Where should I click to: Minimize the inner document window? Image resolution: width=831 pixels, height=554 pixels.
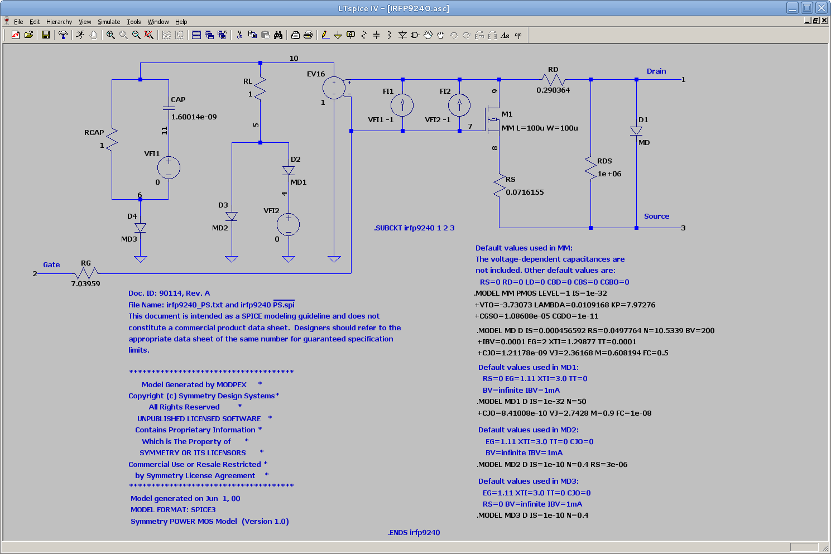(808, 21)
